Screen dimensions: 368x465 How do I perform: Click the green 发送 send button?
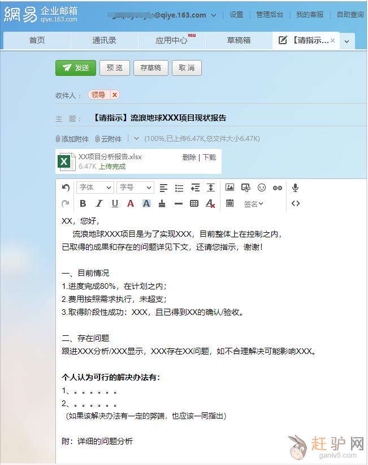76,68
